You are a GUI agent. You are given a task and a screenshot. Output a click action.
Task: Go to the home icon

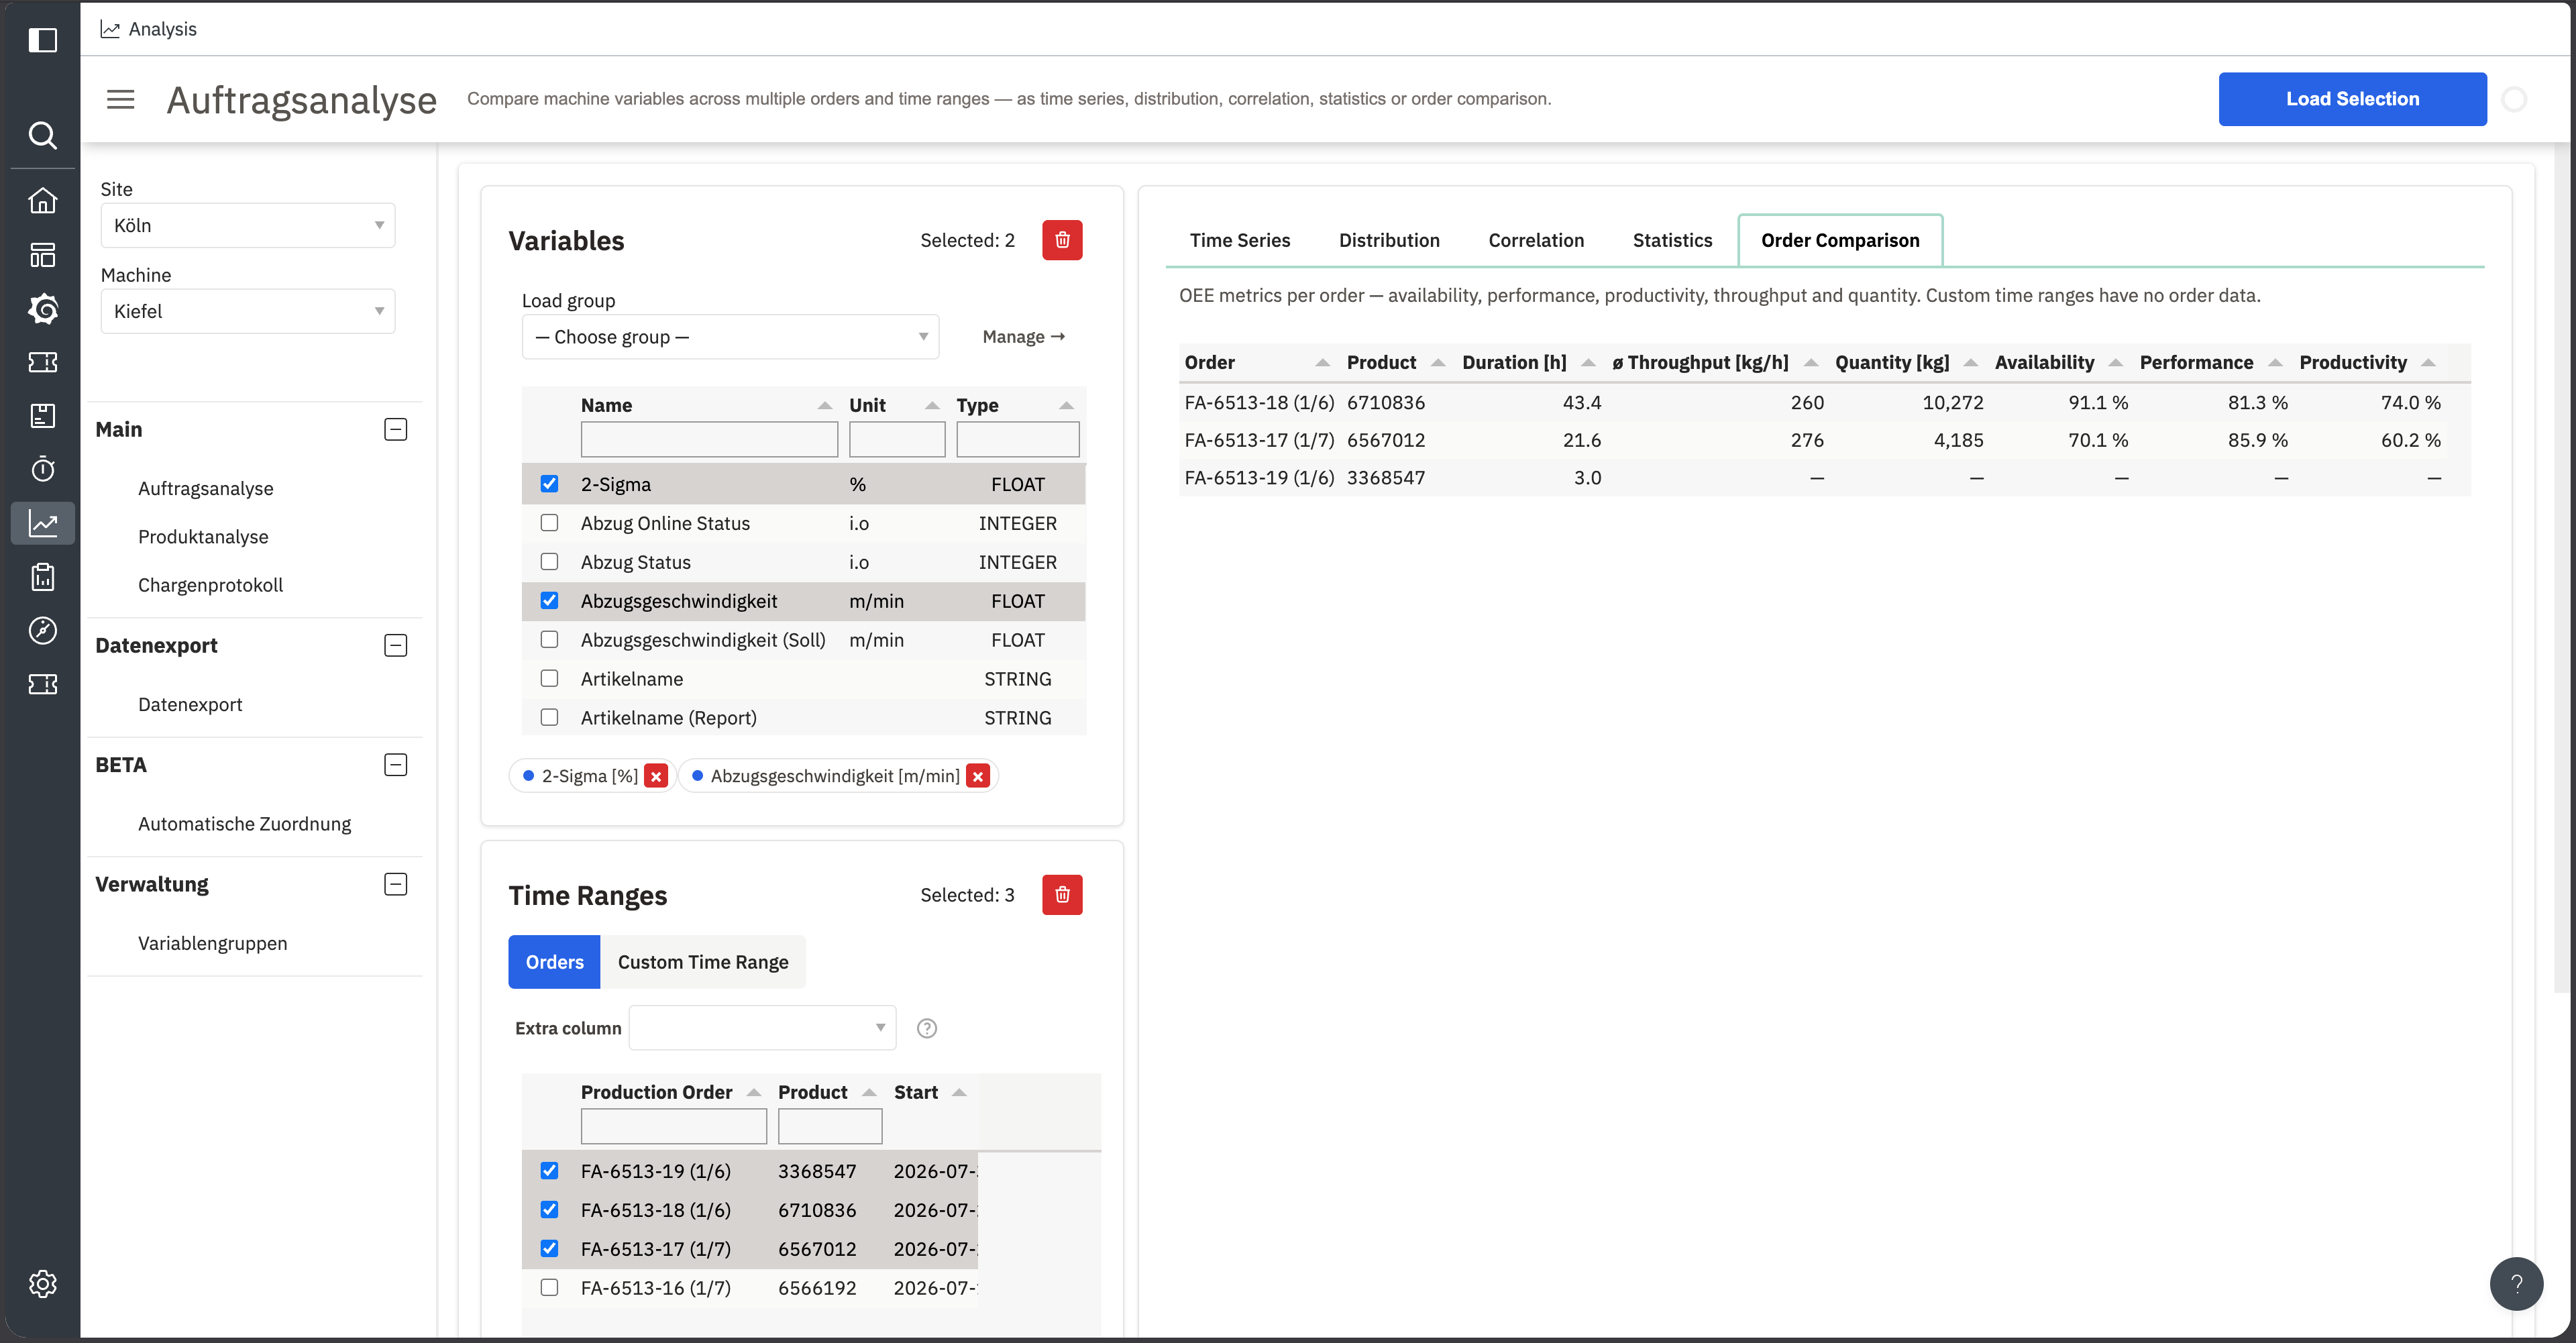pos(42,201)
